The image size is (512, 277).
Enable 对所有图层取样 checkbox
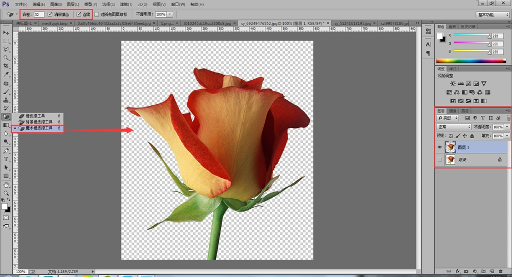[x=97, y=14]
